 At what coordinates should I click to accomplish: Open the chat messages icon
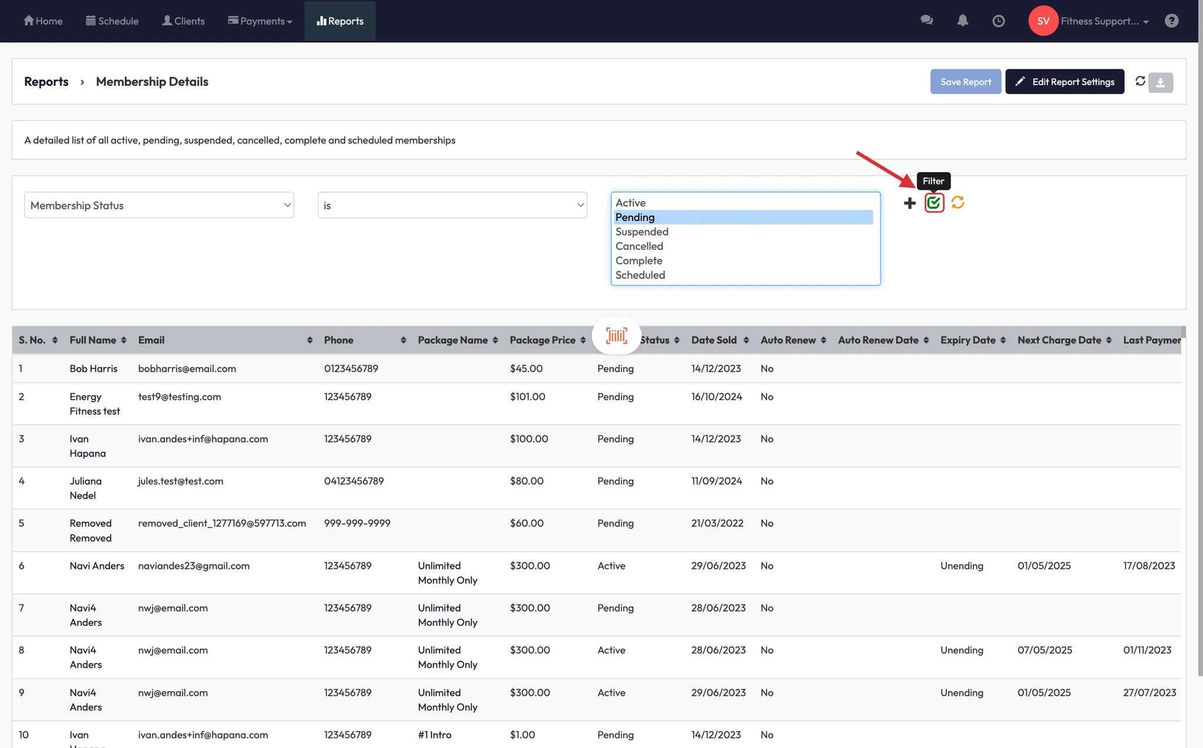pyautogui.click(x=926, y=21)
